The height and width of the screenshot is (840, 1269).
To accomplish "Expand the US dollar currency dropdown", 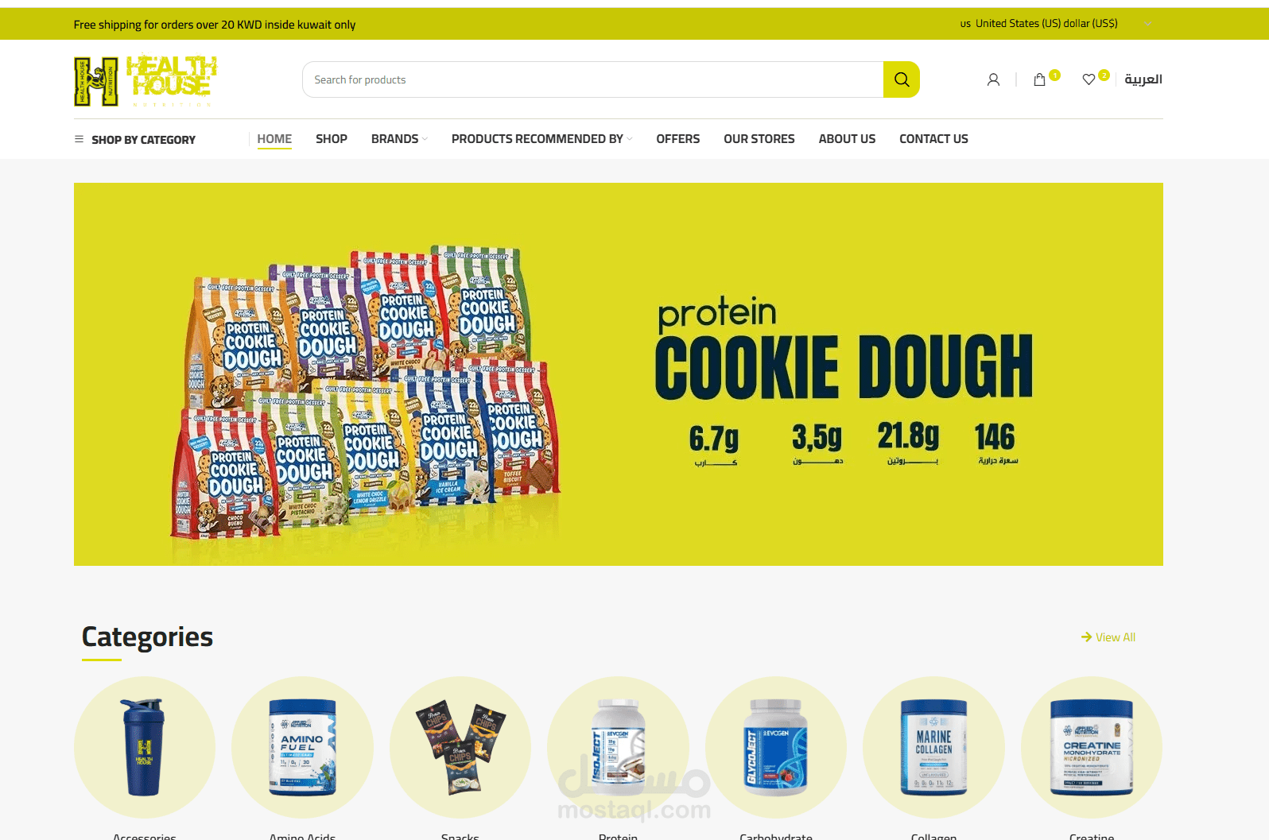I will (1054, 24).
